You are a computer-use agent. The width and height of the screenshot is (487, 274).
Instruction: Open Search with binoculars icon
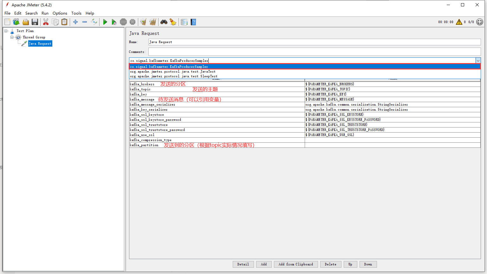coord(164,22)
